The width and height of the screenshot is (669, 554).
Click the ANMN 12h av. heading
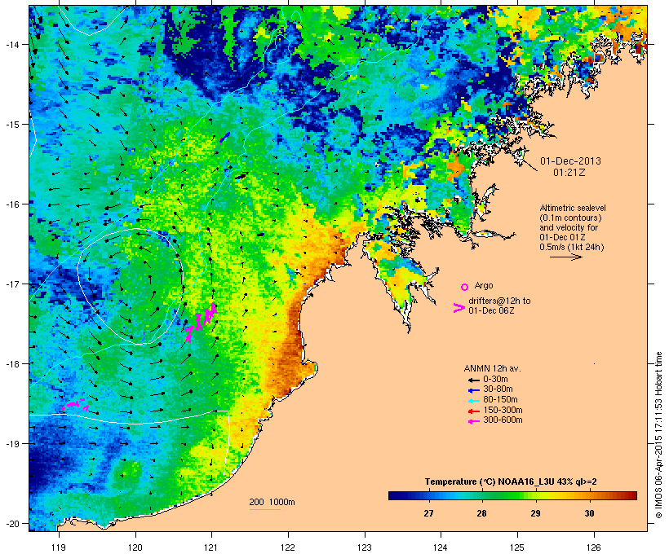(x=492, y=368)
